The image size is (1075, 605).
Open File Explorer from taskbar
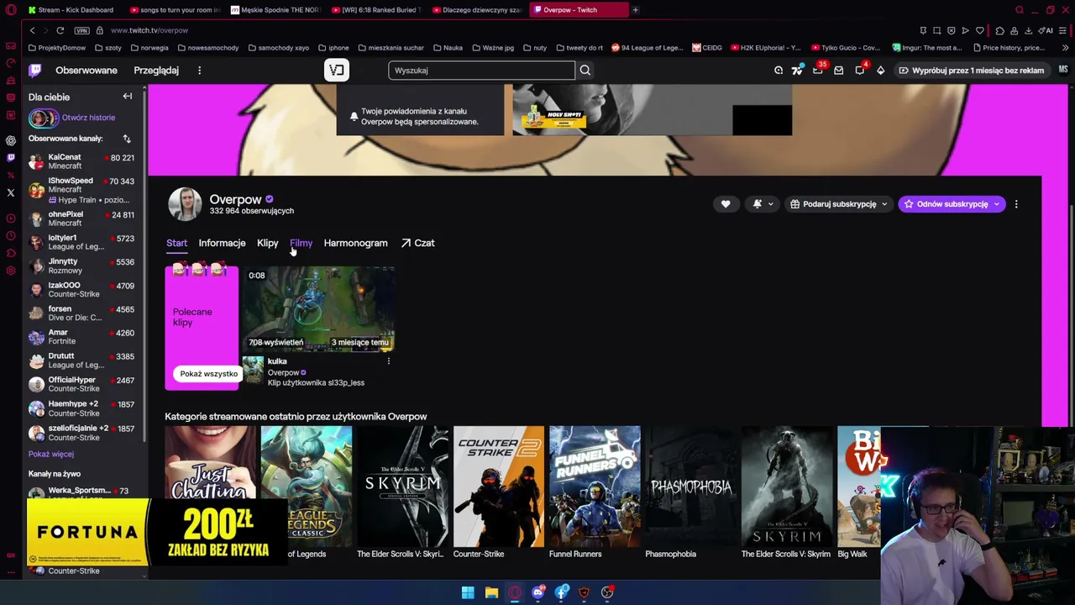point(491,592)
